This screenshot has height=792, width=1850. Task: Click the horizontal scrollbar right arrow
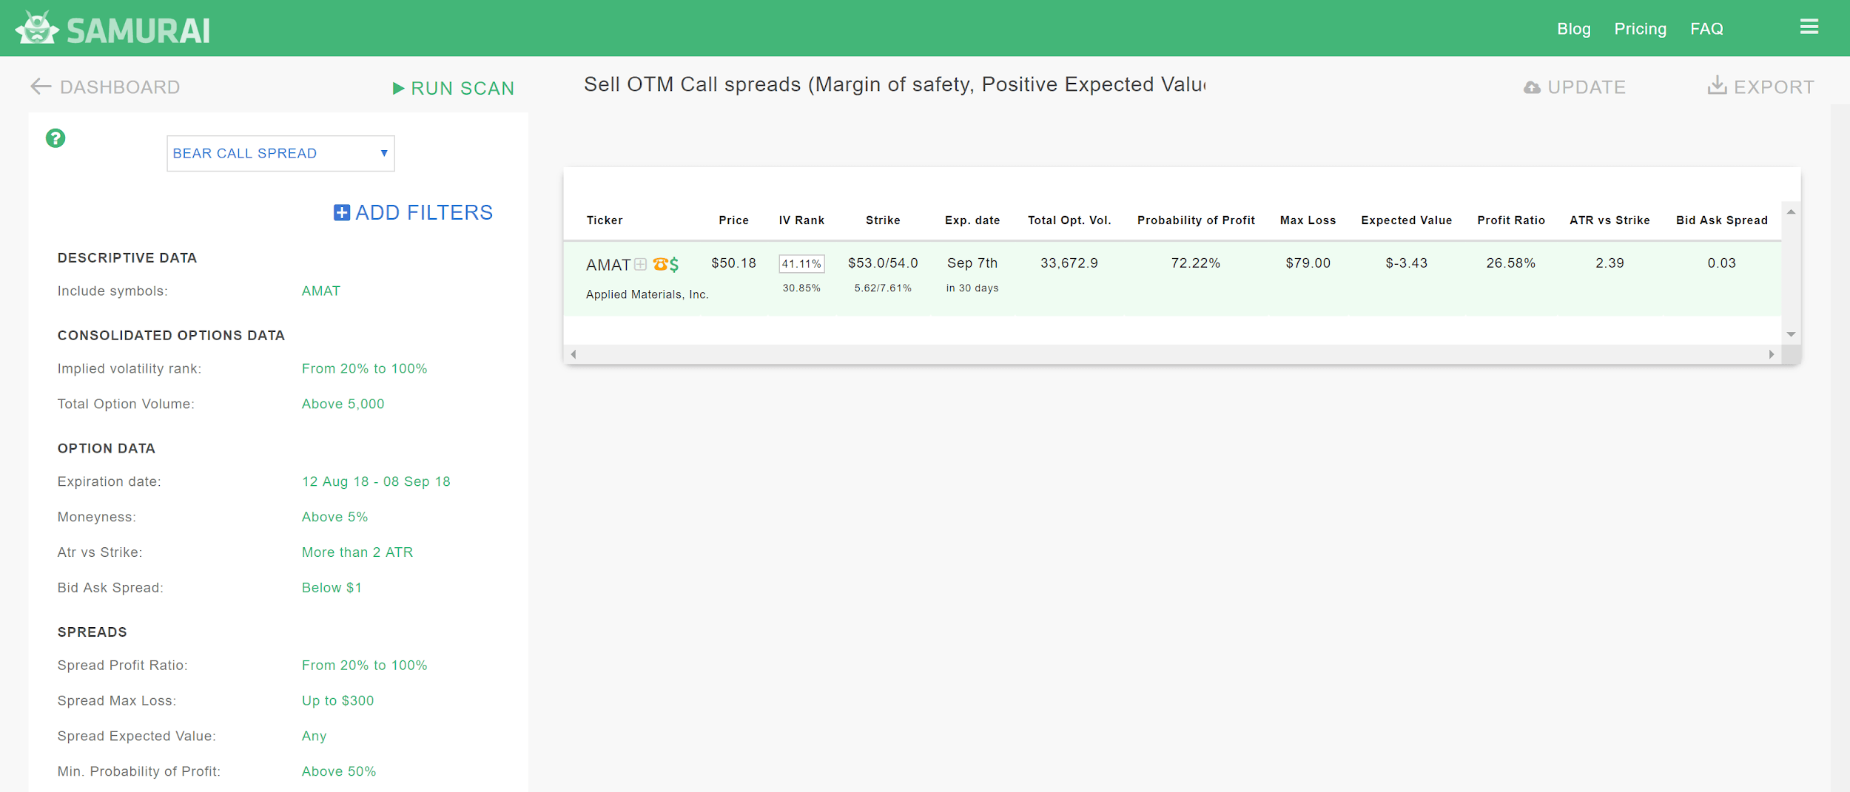(1772, 354)
